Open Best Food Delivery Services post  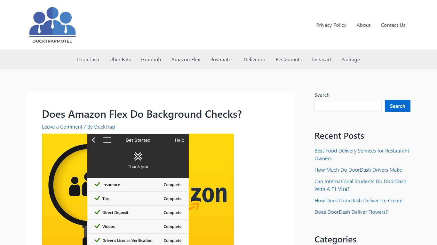click(362, 154)
